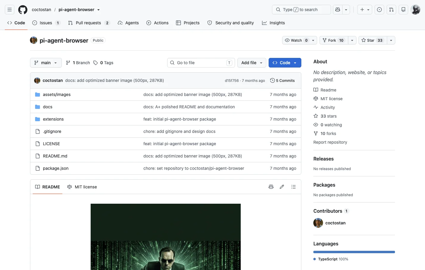Screen dimensions: 425x270
Task: Open the Security and quality tab
Action: tap(231, 23)
